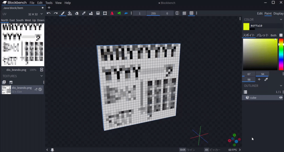Click the UV panel layout icon beside 100%

click(41, 70)
